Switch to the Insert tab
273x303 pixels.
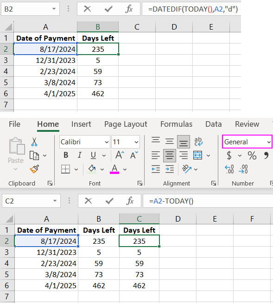[81, 124]
